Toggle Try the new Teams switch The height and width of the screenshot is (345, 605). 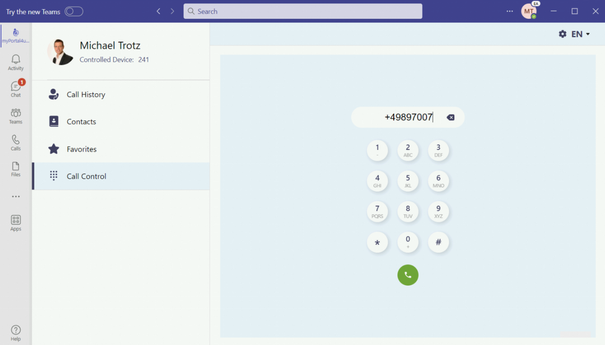click(x=74, y=11)
